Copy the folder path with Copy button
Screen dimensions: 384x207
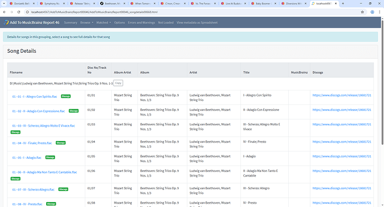tap(118, 83)
